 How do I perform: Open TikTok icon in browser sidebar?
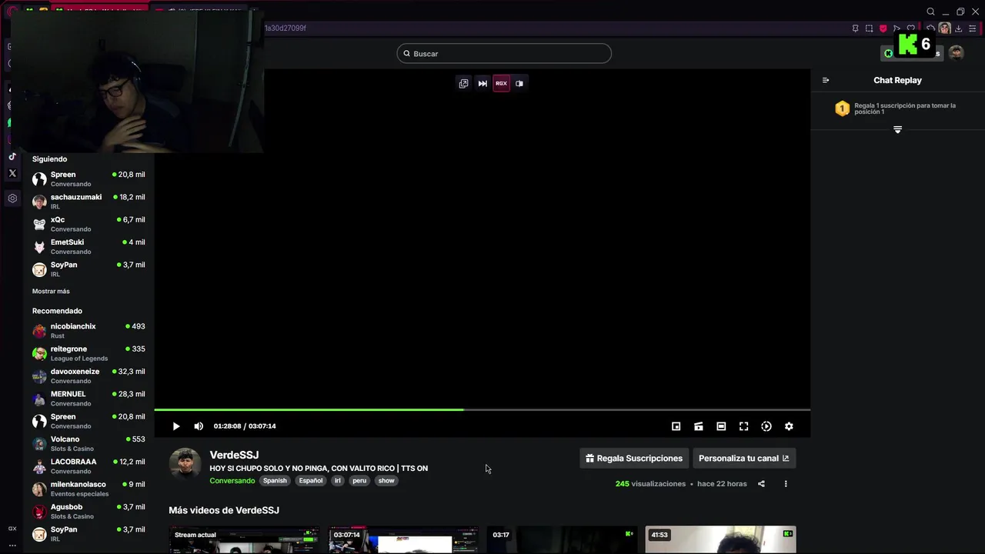pyautogui.click(x=12, y=156)
